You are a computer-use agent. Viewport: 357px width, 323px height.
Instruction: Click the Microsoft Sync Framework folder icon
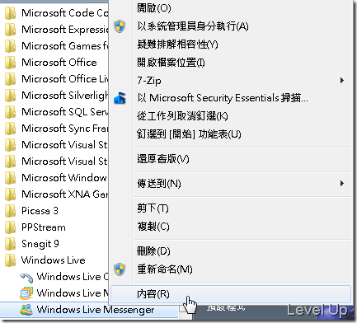(x=10, y=129)
